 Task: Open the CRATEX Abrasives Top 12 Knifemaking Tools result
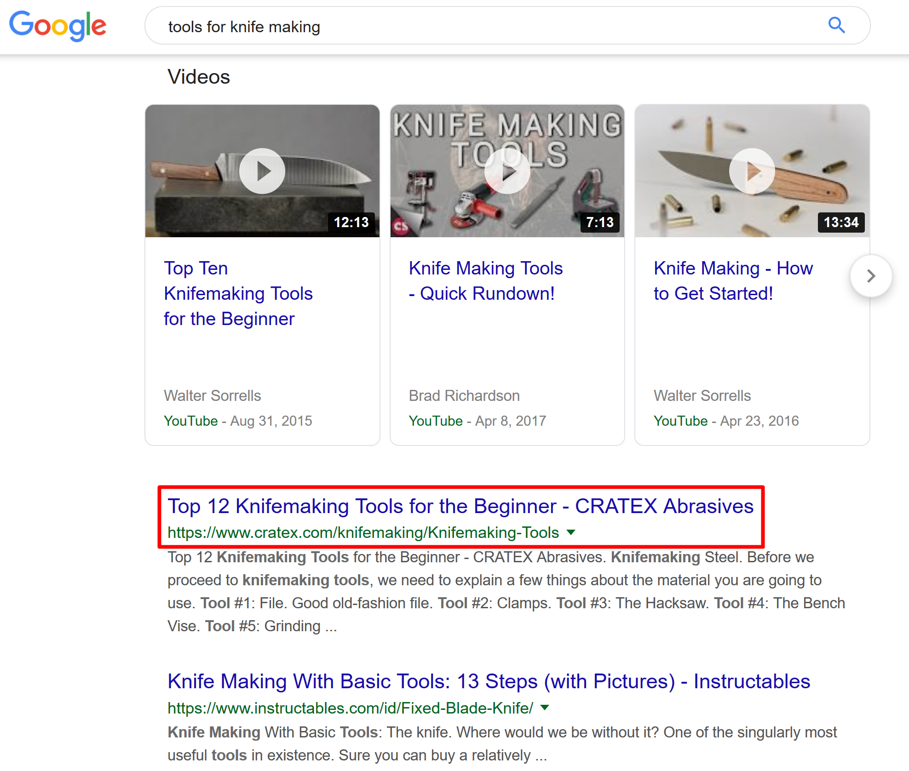click(x=460, y=506)
